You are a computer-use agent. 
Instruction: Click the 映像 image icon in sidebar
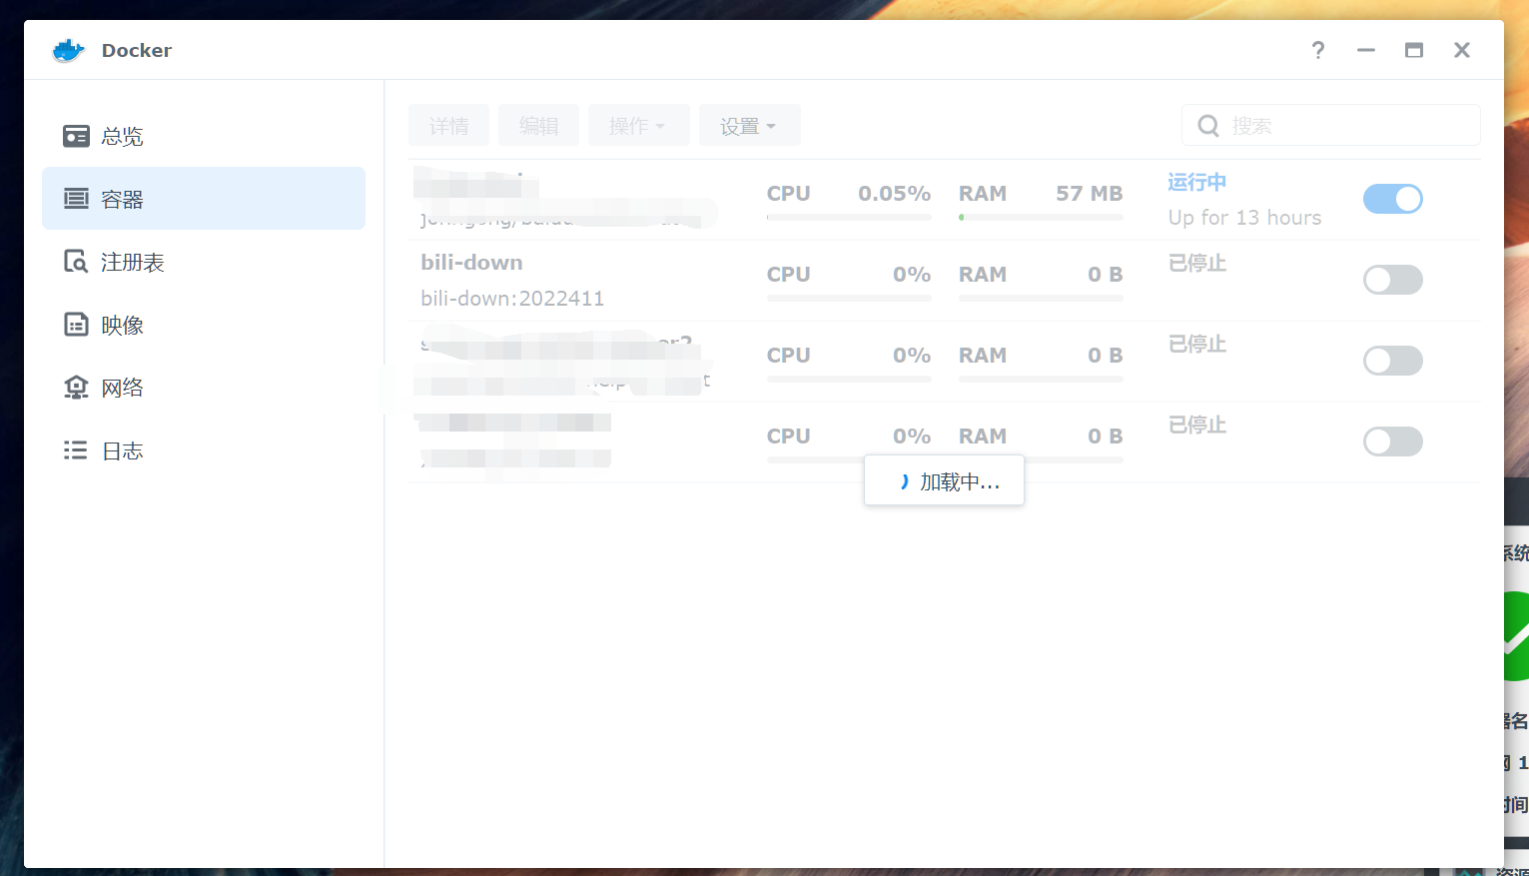tap(76, 325)
